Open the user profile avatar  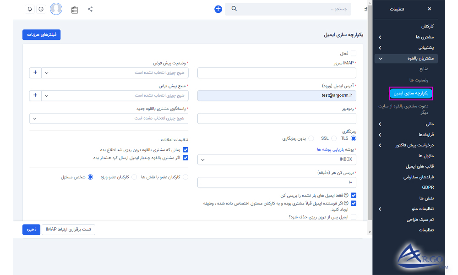pyautogui.click(x=56, y=9)
